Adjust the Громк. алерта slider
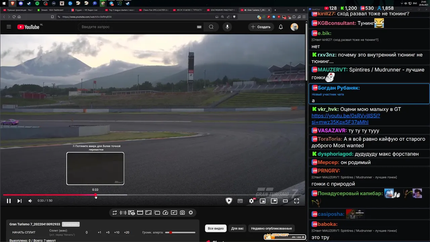This screenshot has height=242, width=430. point(180,233)
